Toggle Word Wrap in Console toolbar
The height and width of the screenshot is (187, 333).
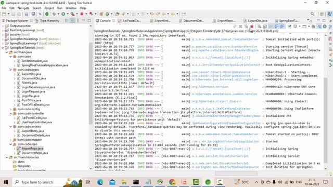tap(271, 26)
